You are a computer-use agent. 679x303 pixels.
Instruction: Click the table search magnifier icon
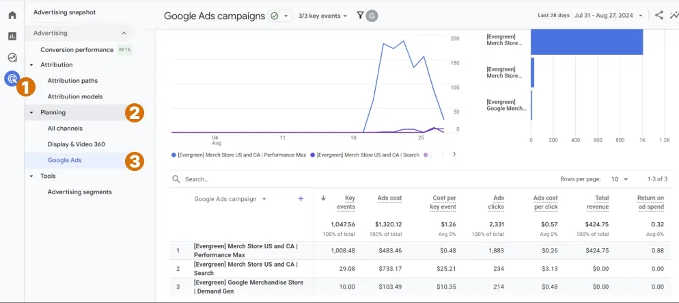(x=176, y=179)
